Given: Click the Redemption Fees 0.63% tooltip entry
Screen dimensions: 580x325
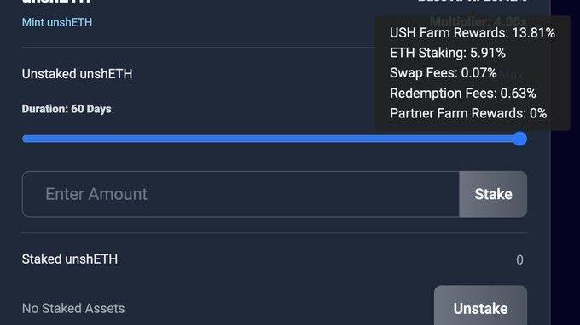Looking at the screenshot, I should tap(463, 94).
